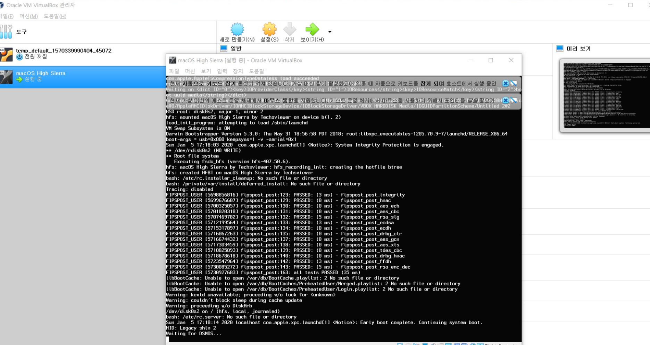The height and width of the screenshot is (345, 650).
Task: Open the Machine (머신) menu in the Manager window
Action: 28,16
